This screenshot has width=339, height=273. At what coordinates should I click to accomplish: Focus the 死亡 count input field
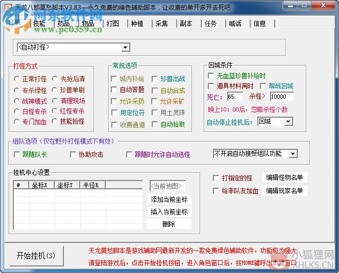[235, 97]
